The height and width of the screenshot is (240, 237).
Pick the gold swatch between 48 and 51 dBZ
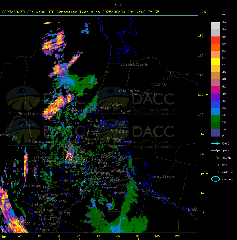coord(215,69)
